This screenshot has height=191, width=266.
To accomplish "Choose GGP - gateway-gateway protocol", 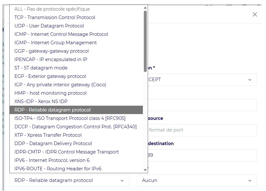I will pyautogui.click(x=76, y=51).
